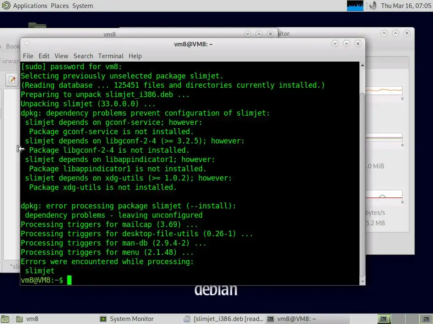Open the terminal's Help menu
433x324 pixels.
pos(135,56)
